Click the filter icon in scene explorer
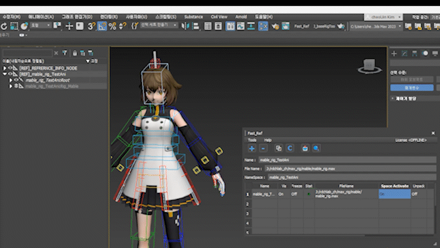Screen dimensions: 440x248 click(x=64, y=53)
